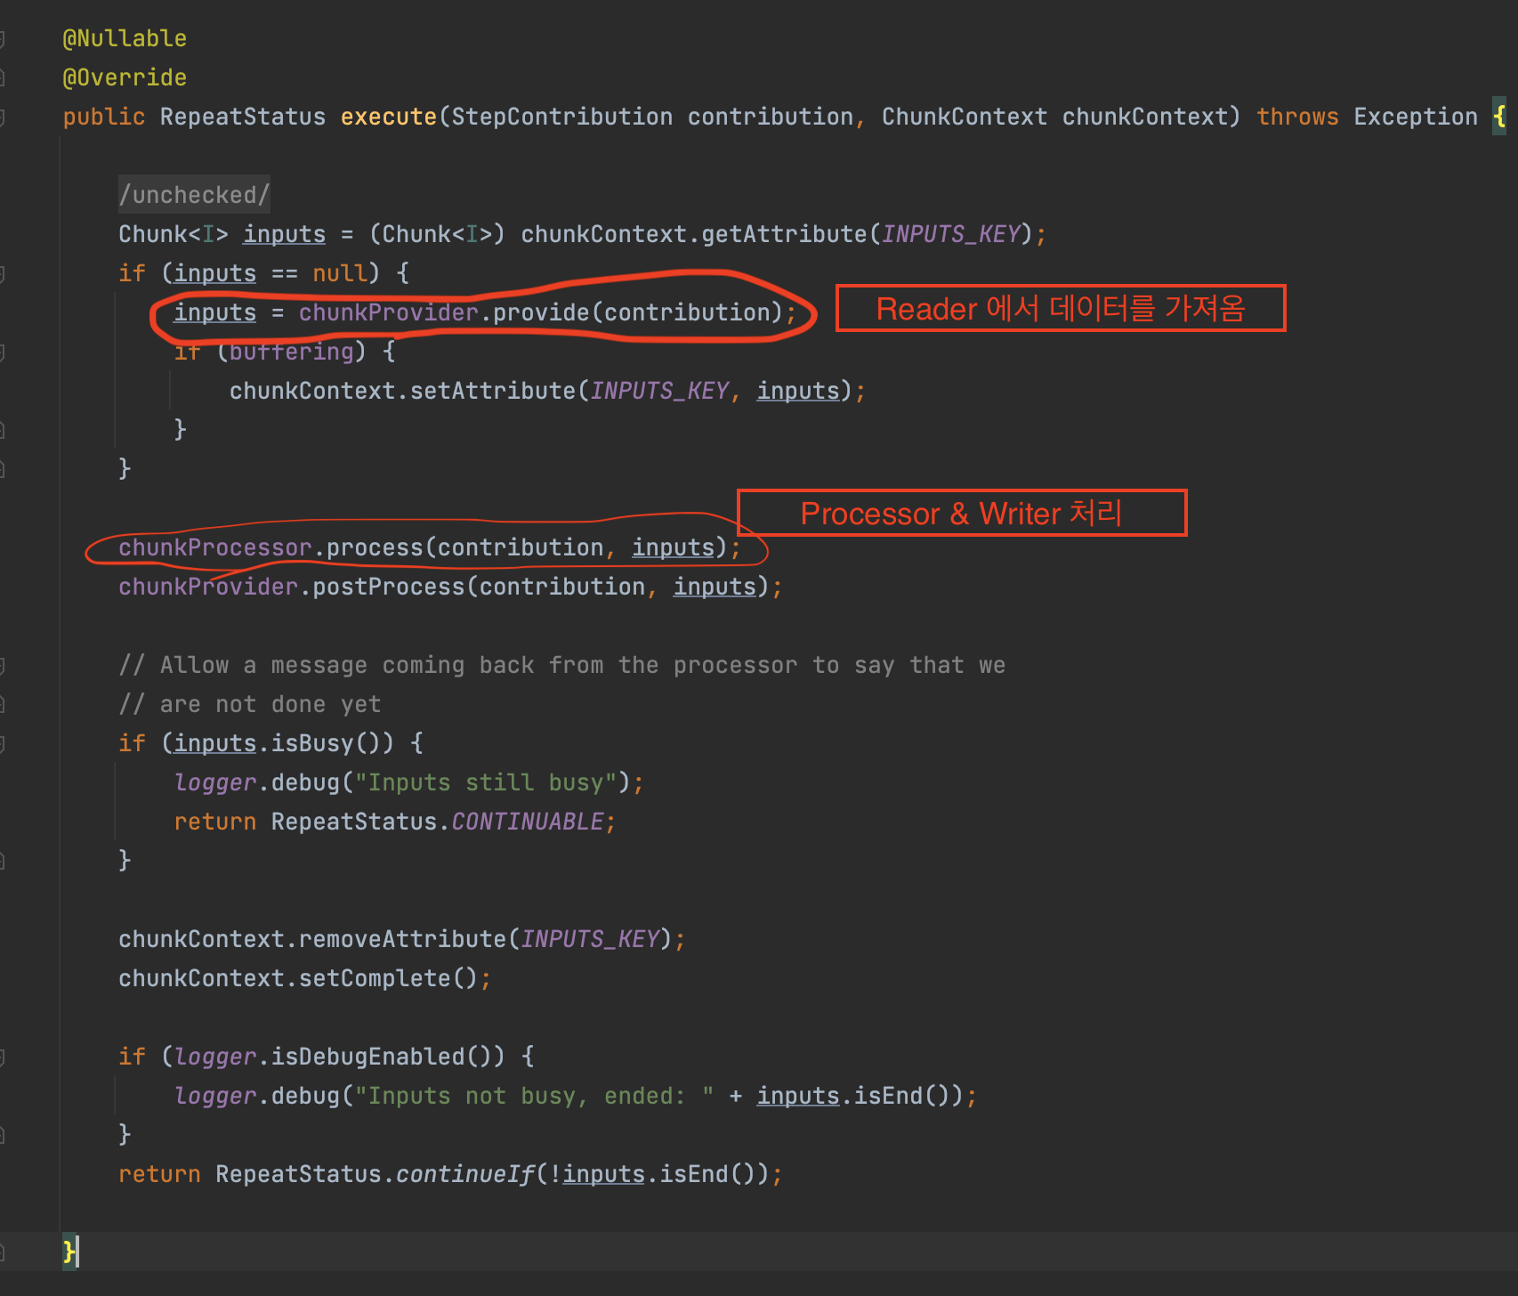Click ChunkContext type in the method signature
This screenshot has height=1296, width=1518.
click(965, 117)
